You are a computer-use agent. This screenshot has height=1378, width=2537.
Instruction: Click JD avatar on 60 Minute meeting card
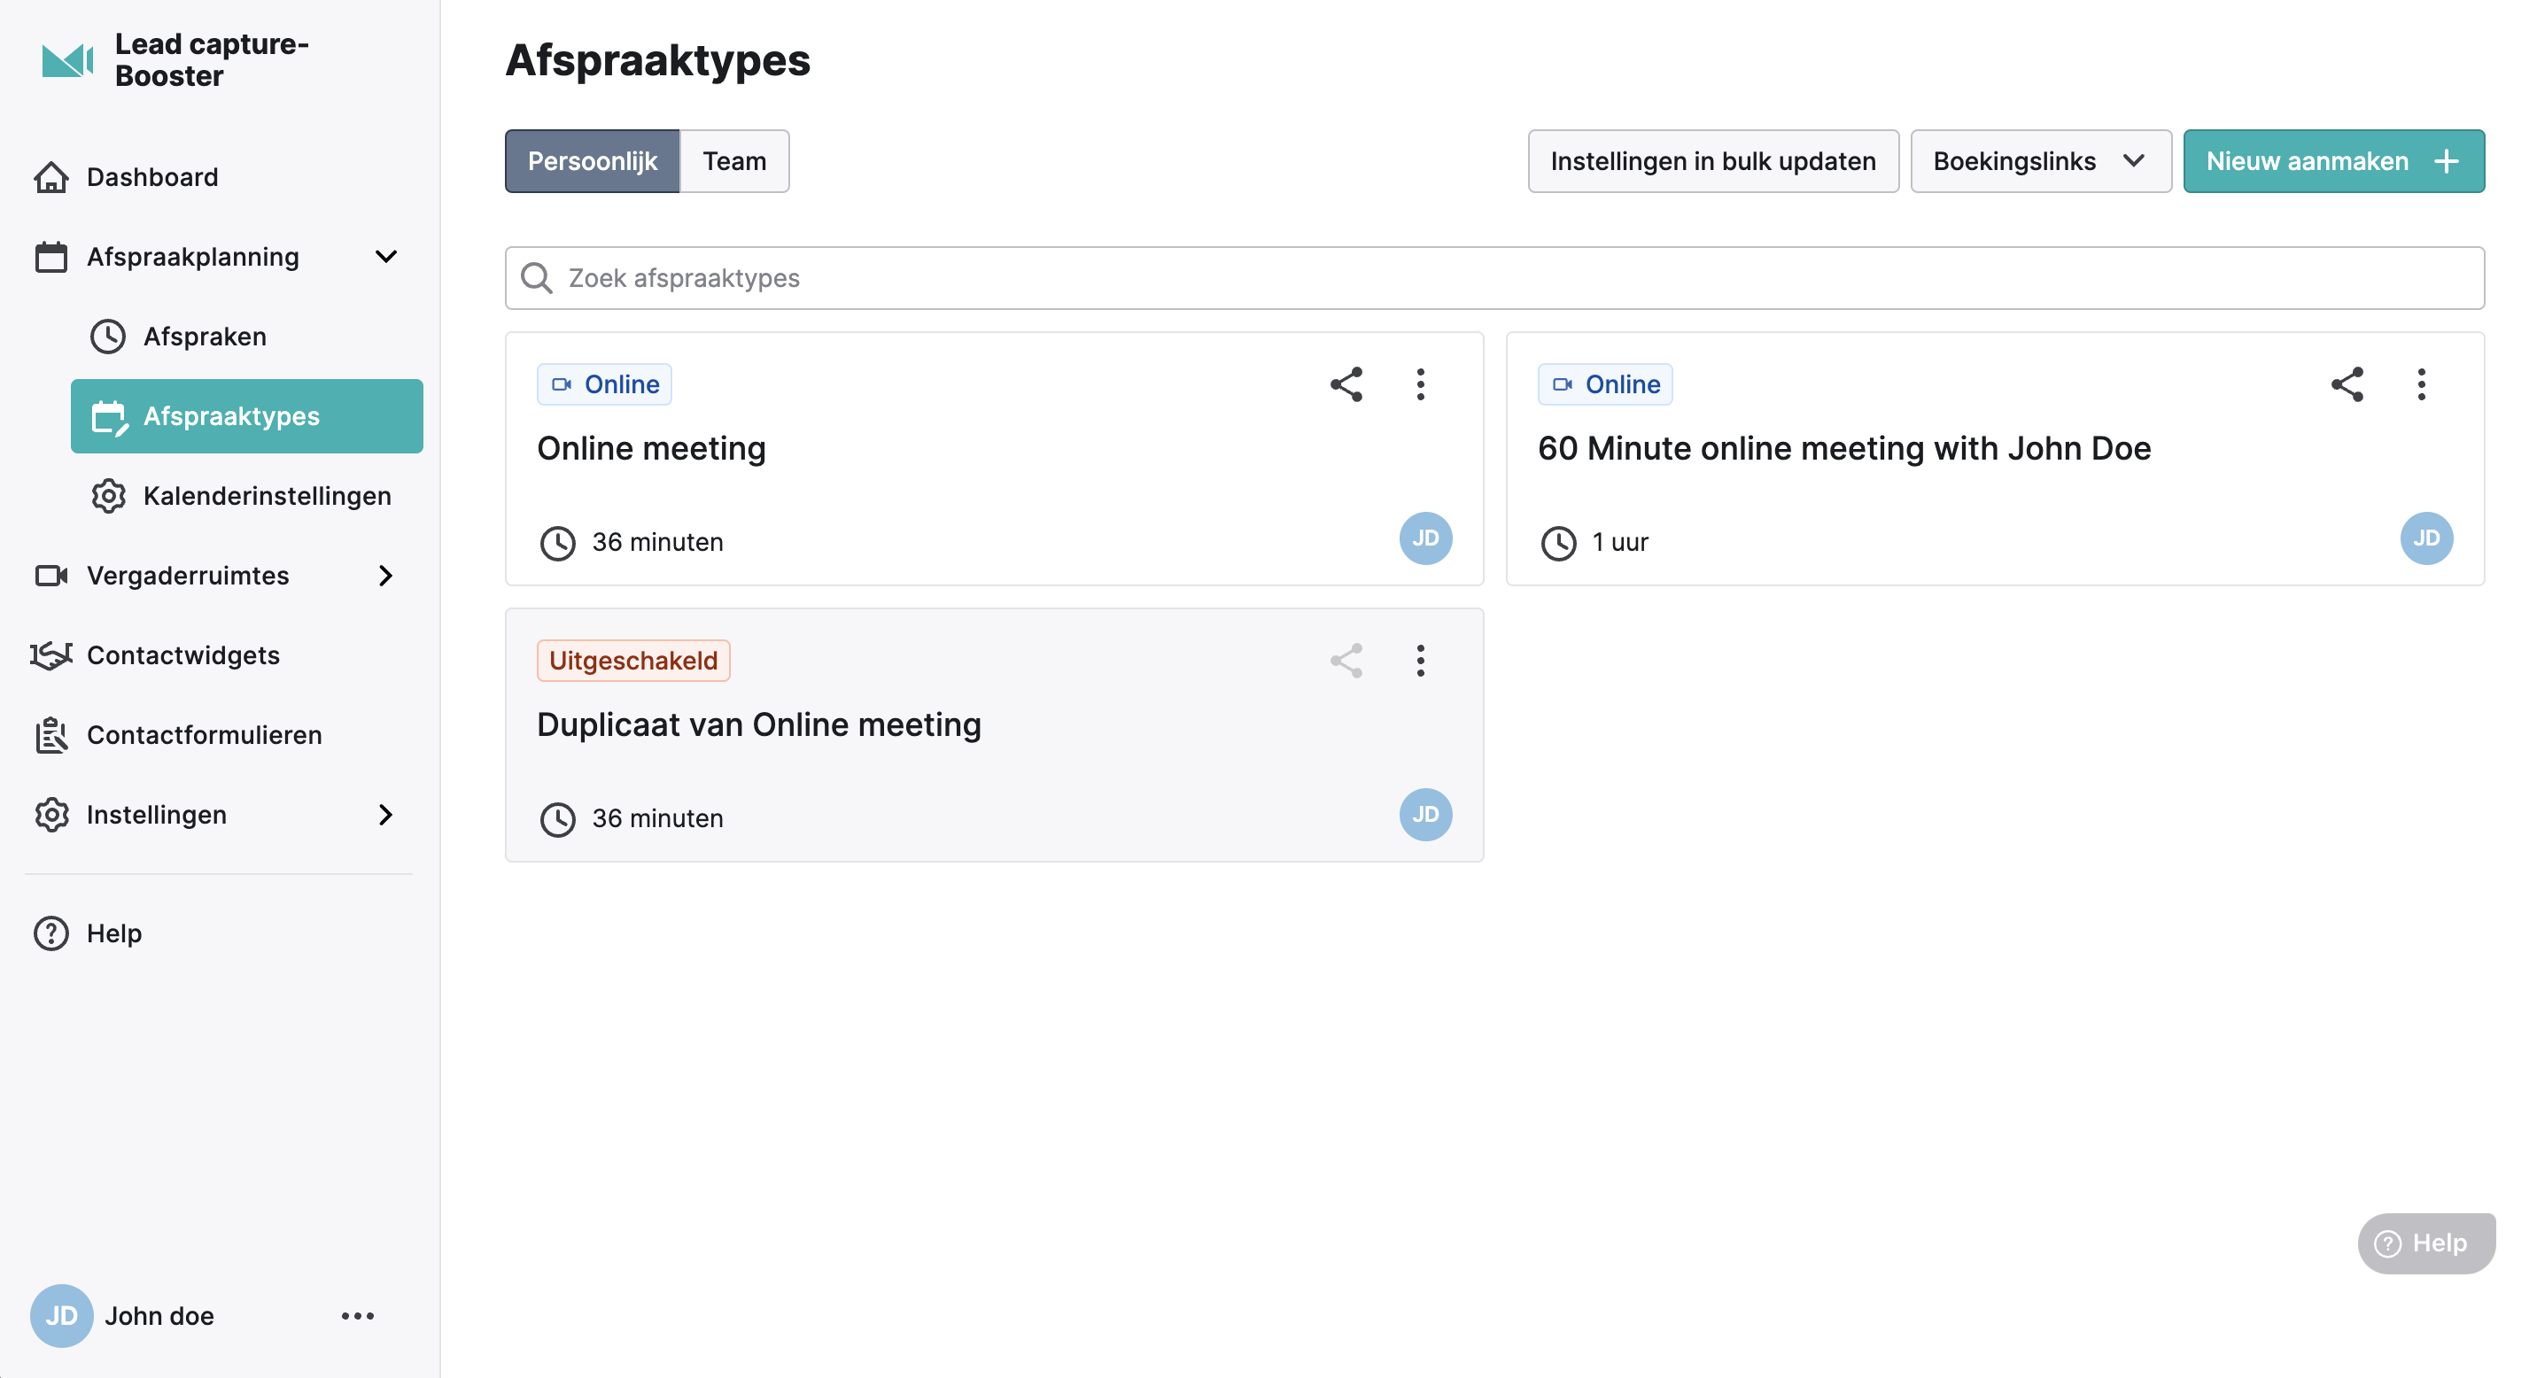2425,538
